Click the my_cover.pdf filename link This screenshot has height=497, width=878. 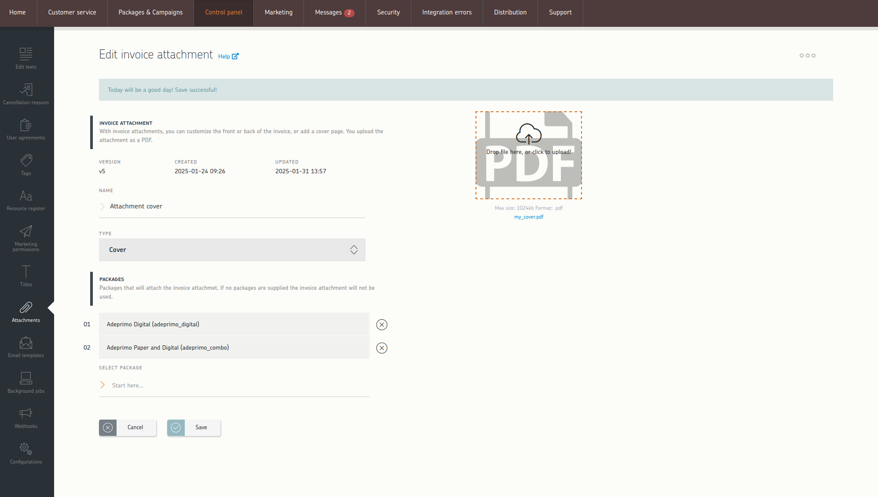[528, 216]
